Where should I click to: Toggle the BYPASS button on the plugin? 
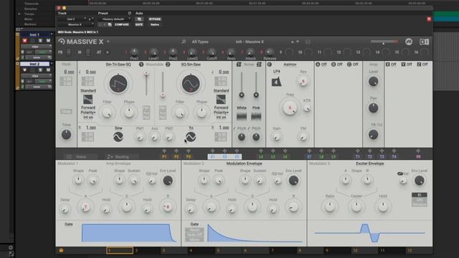click(x=155, y=19)
